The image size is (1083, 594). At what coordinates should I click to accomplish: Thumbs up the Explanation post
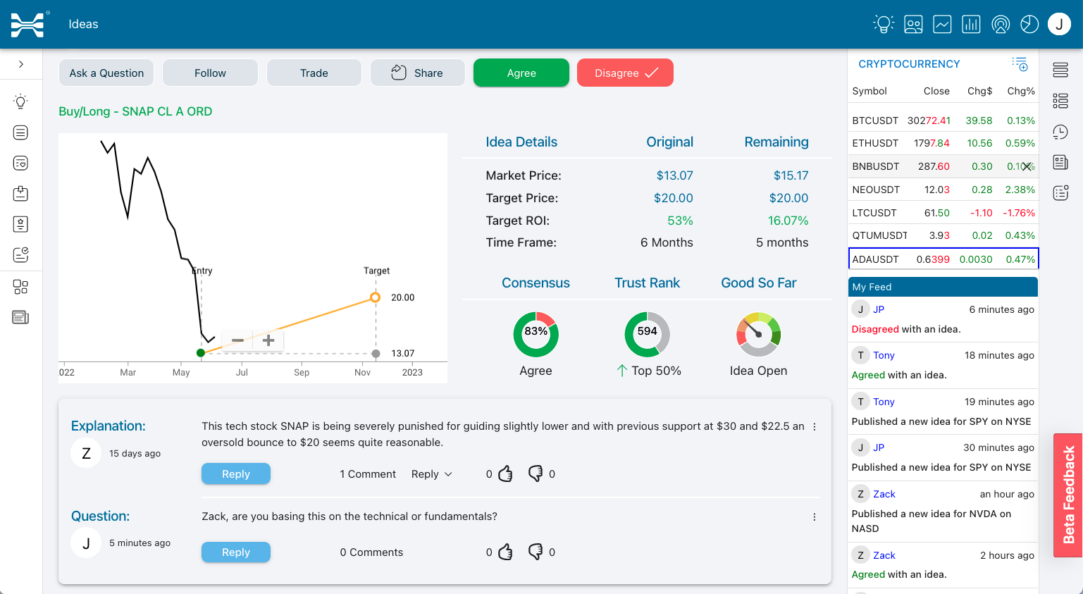[x=505, y=474]
